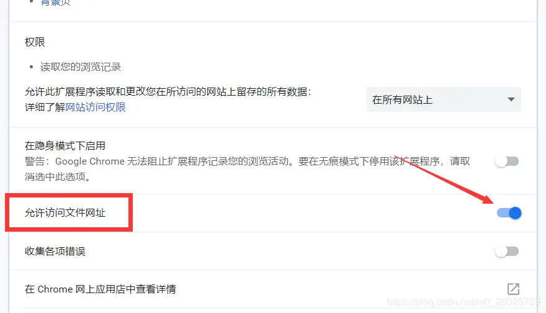
Task: Open the 背景页 link at top
Action: coord(56,2)
